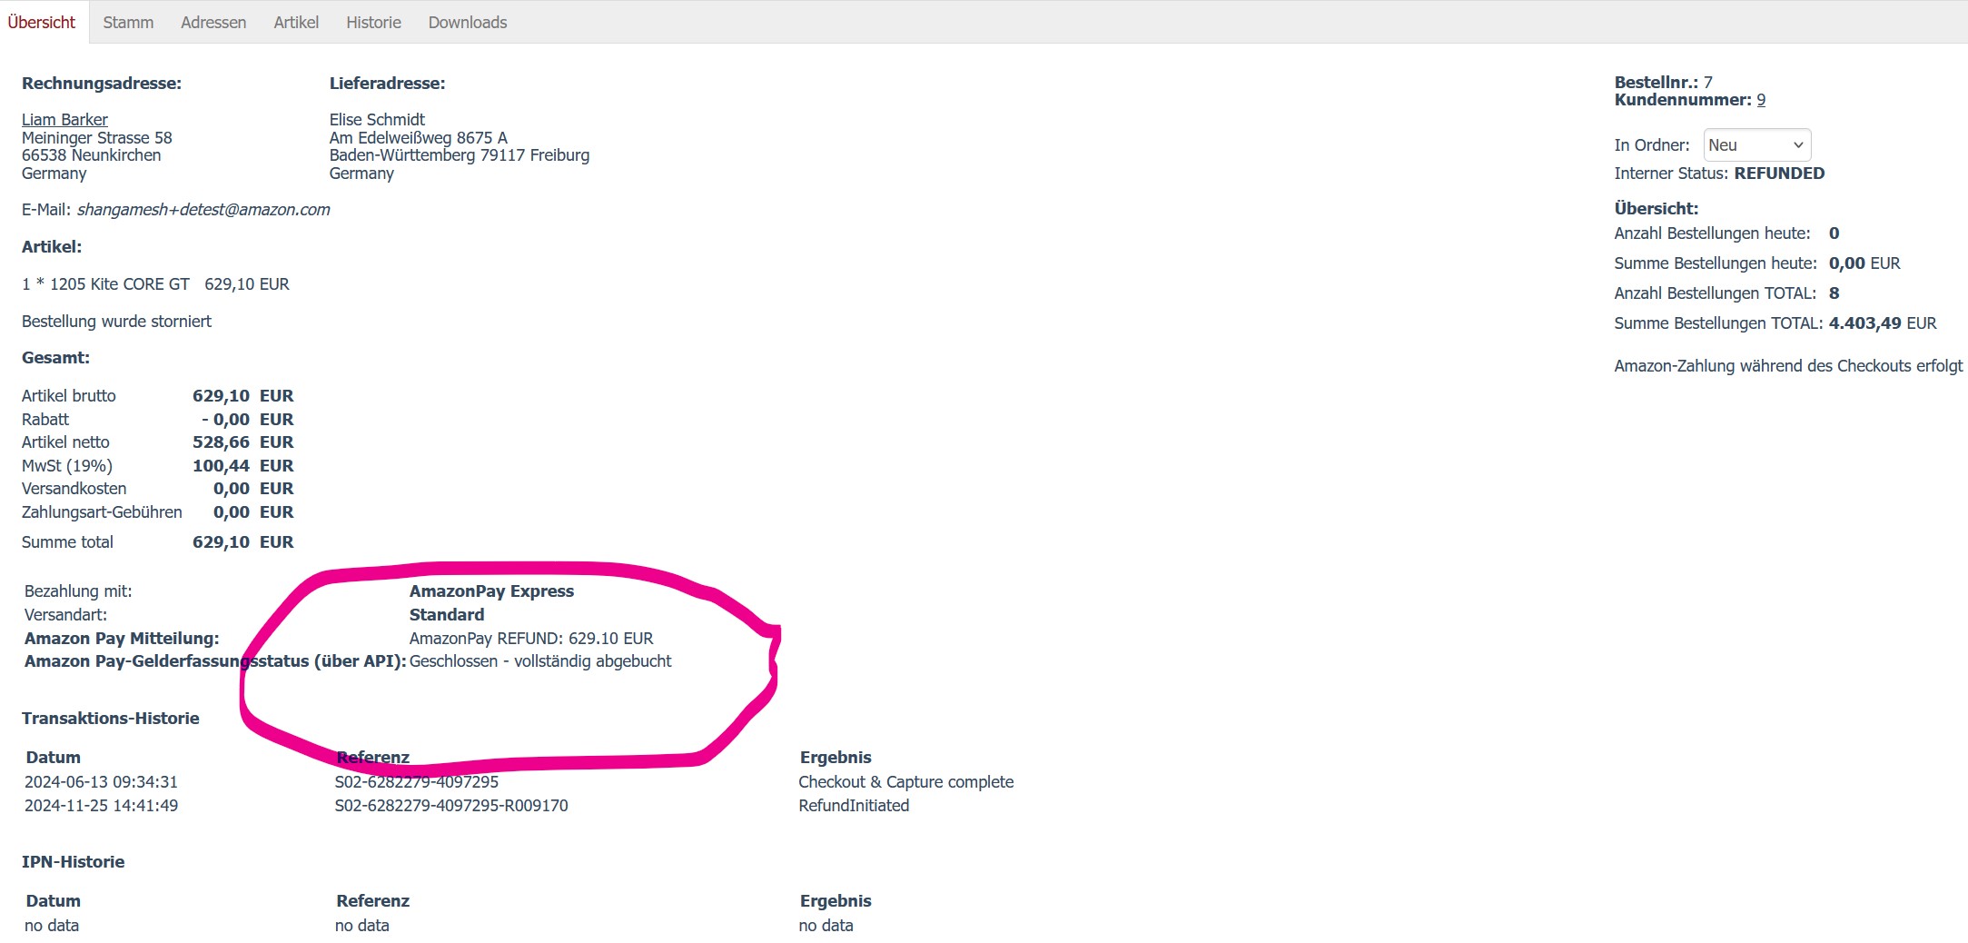This screenshot has height=943, width=1968.
Task: Click the Summe total amount 629,10 EUR
Action: (x=242, y=542)
